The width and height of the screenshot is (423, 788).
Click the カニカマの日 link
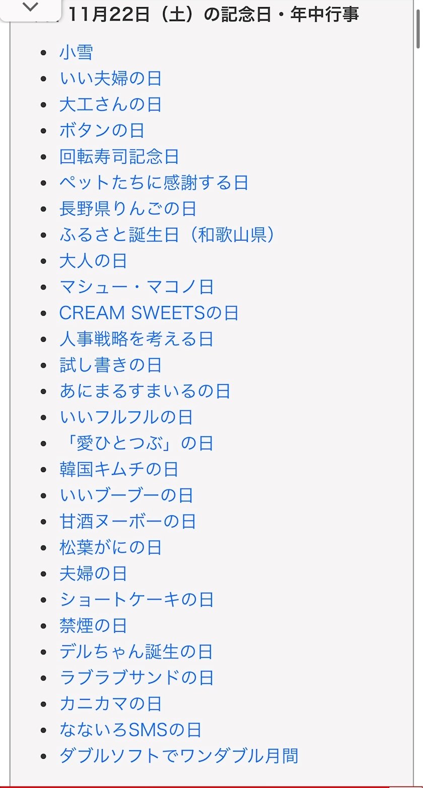110,704
